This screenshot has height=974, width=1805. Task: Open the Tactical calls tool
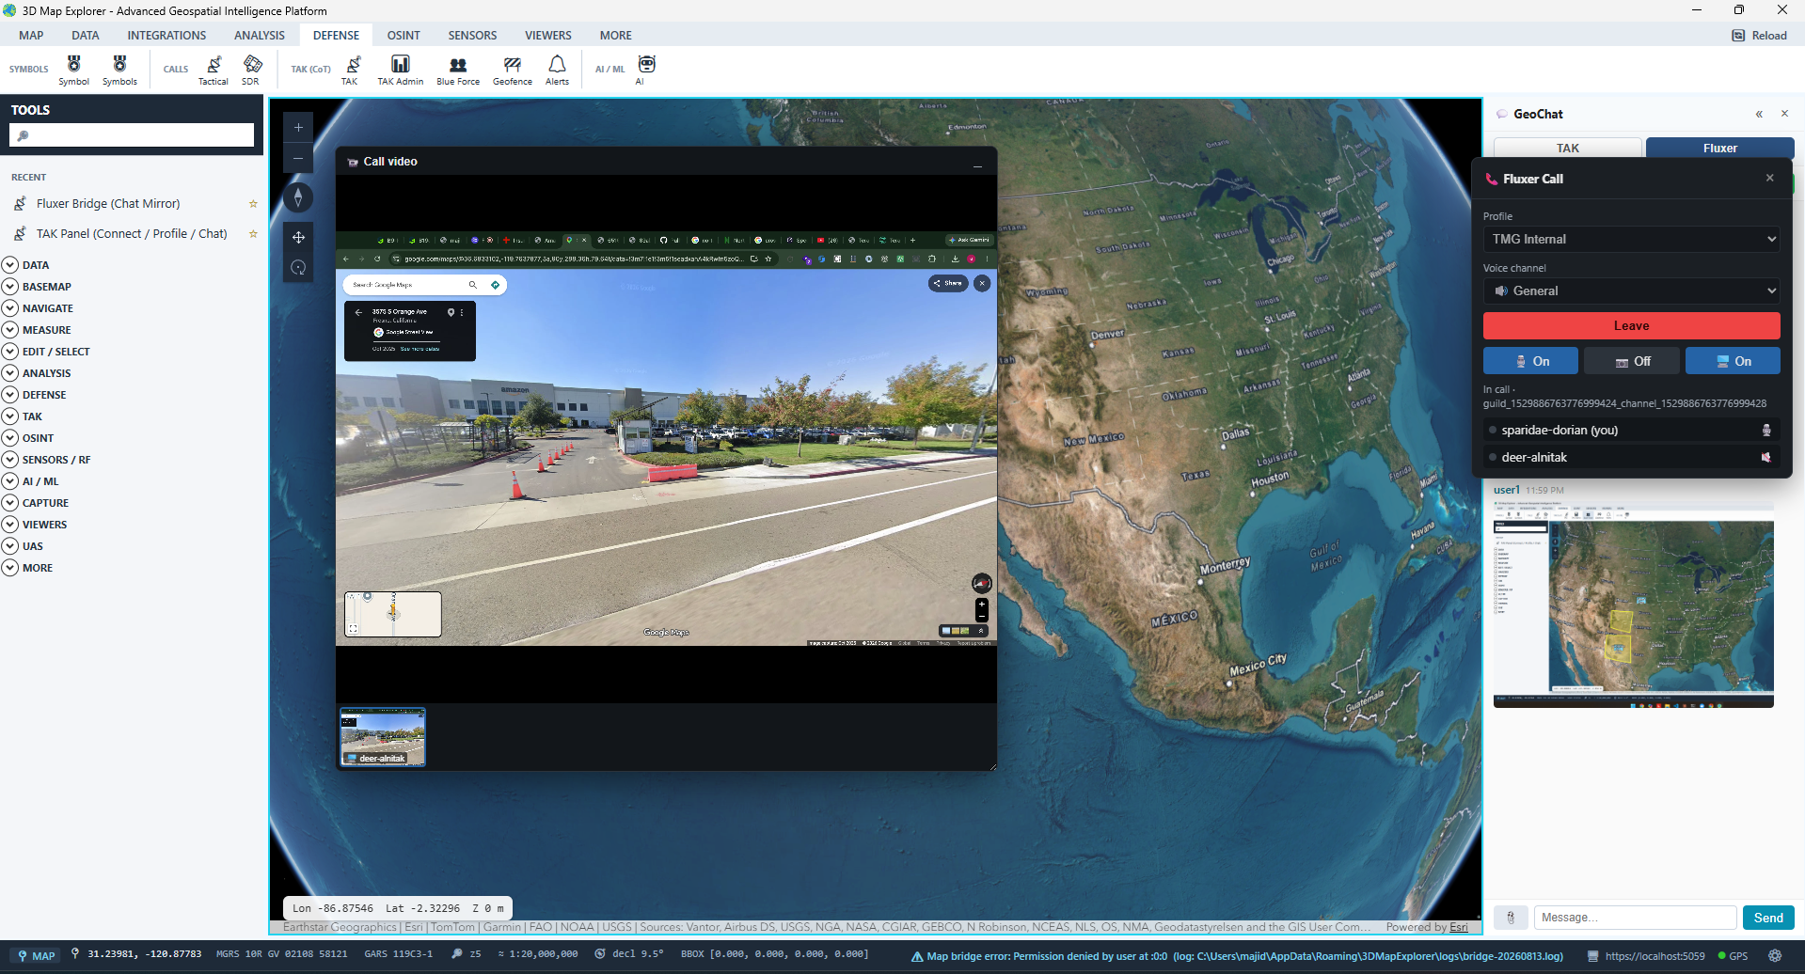(x=214, y=70)
